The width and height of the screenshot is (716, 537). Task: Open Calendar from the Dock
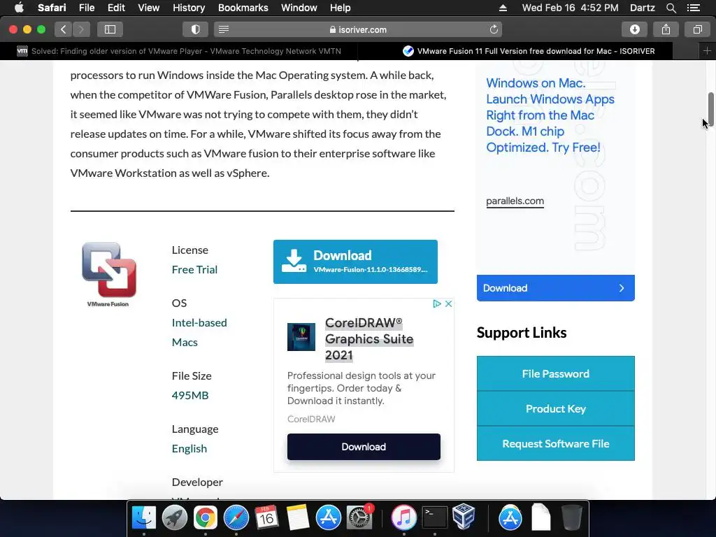[266, 517]
